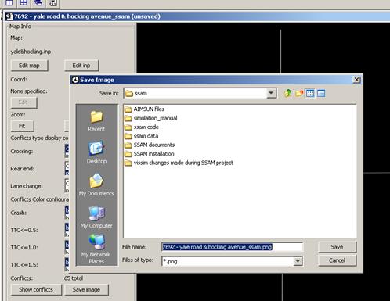
Task: Go up one folder level icon
Action: (288, 93)
